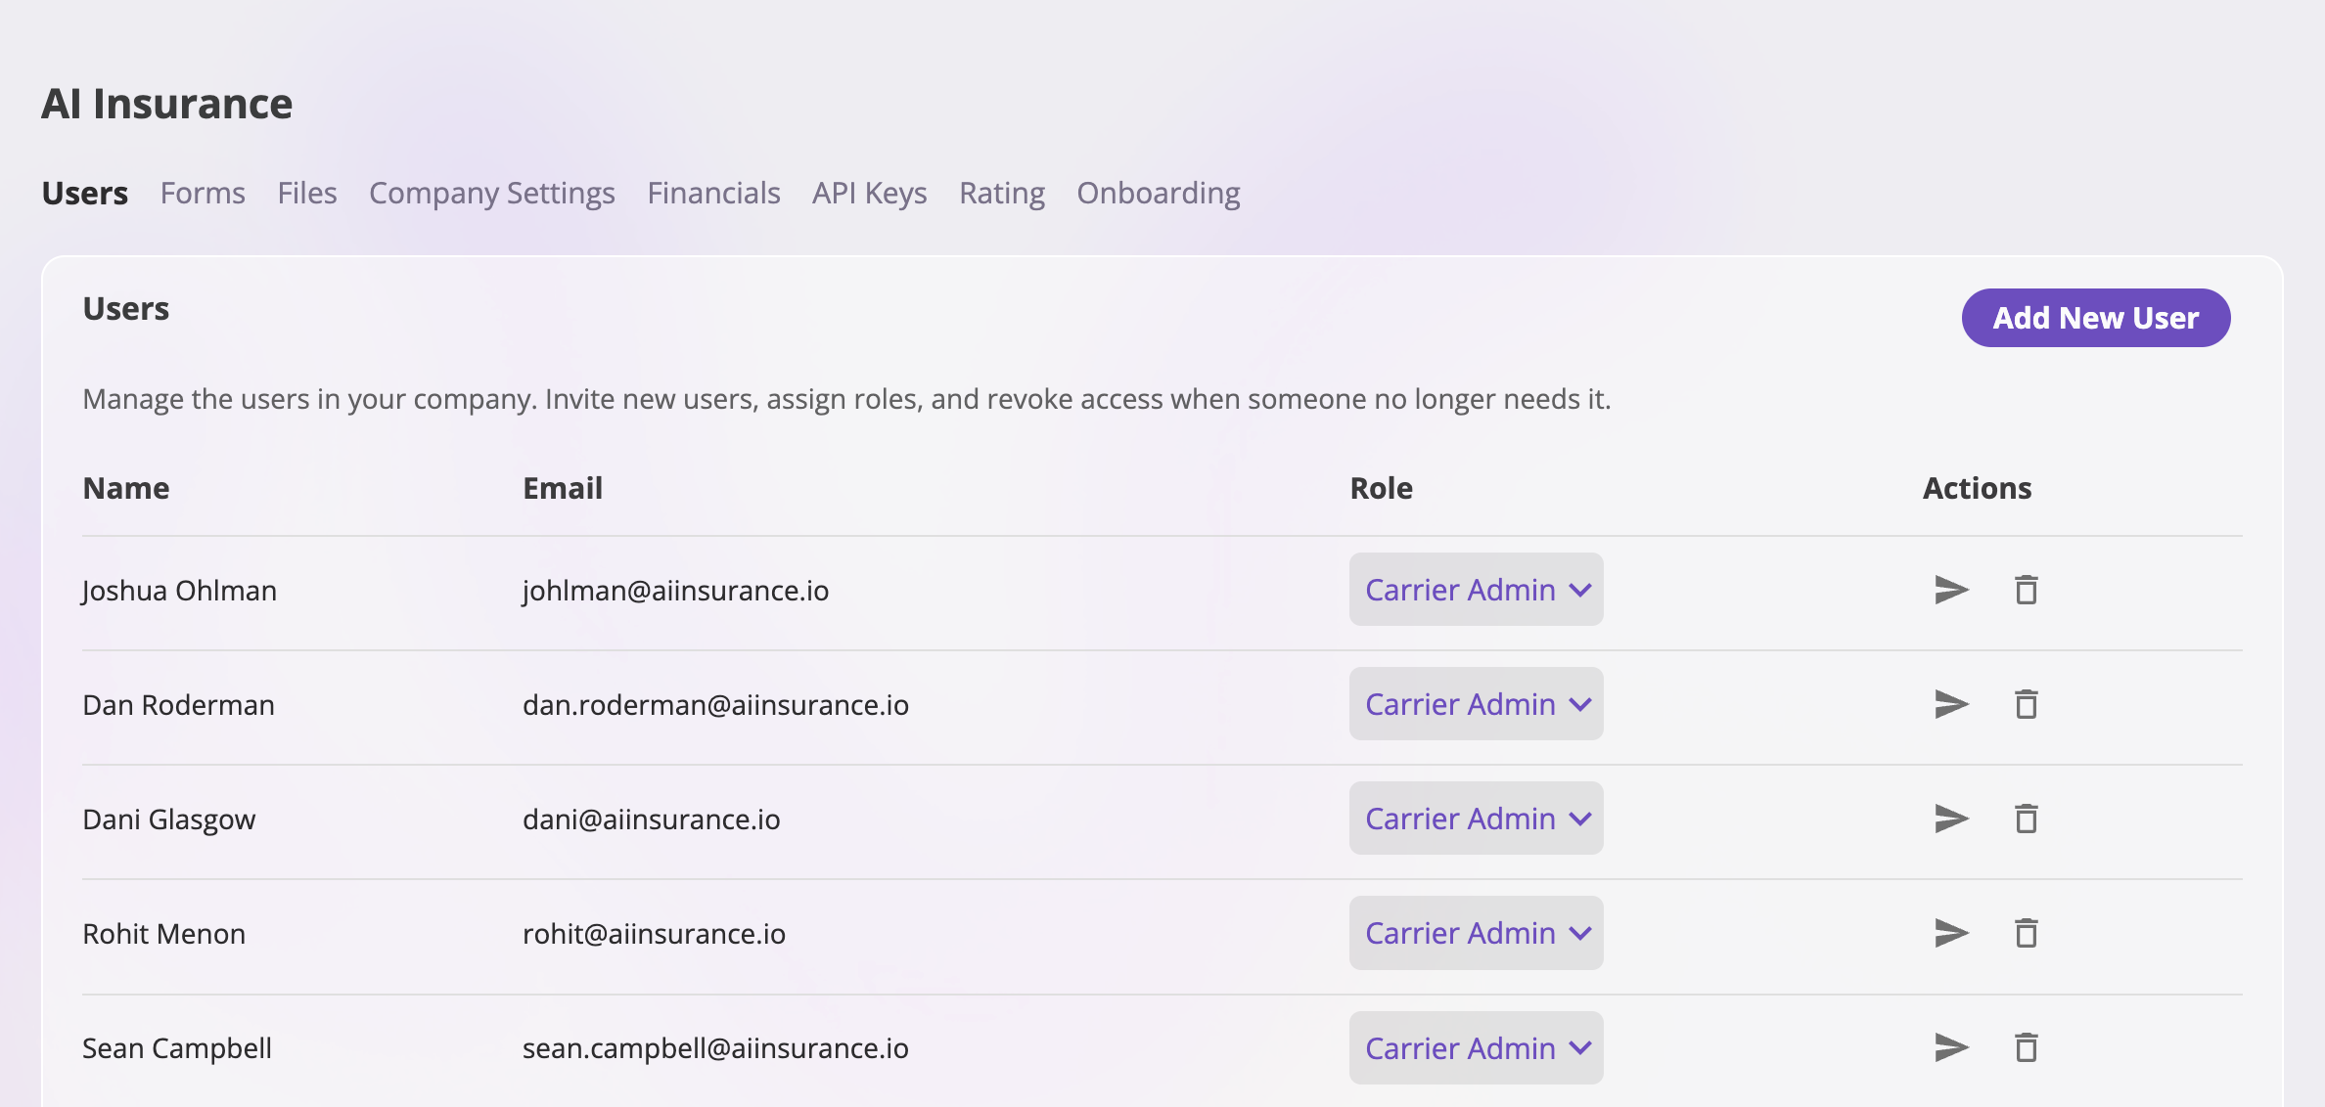The height and width of the screenshot is (1107, 2325).
Task: View the Rating tab
Action: pos(1002,194)
